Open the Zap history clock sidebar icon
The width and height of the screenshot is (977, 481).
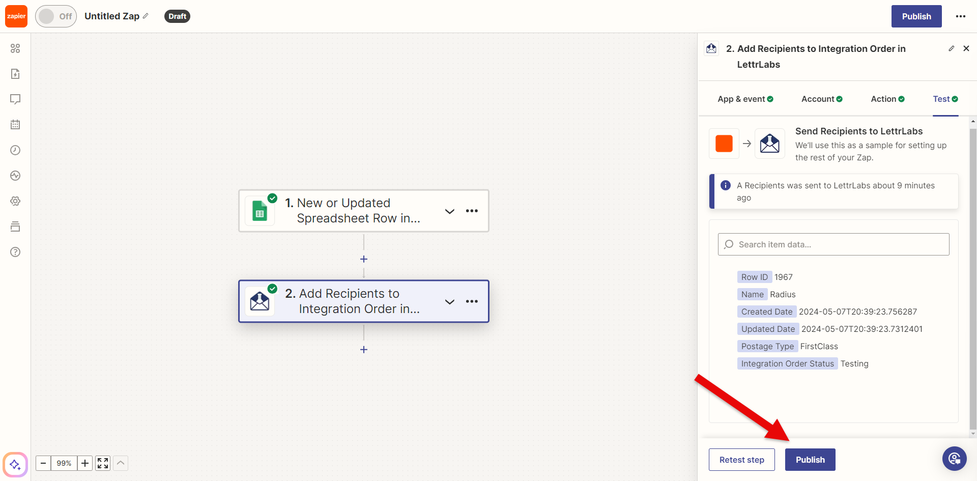[15, 150]
